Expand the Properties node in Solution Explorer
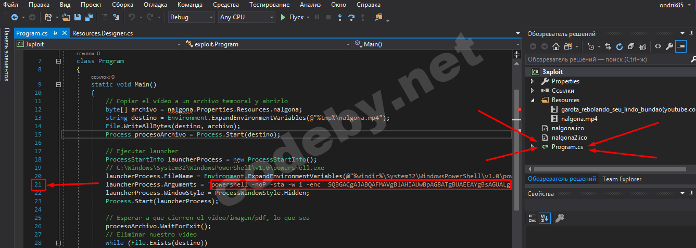This screenshot has width=696, height=248. tap(532, 81)
